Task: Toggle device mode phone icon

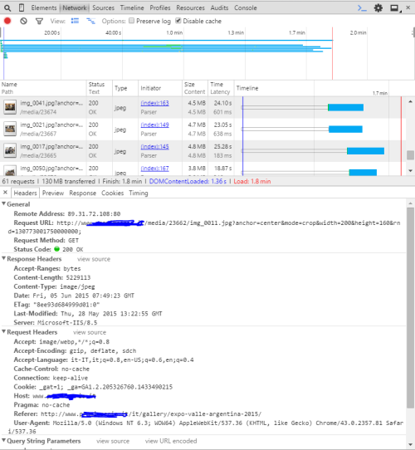Action: (x=22, y=7)
